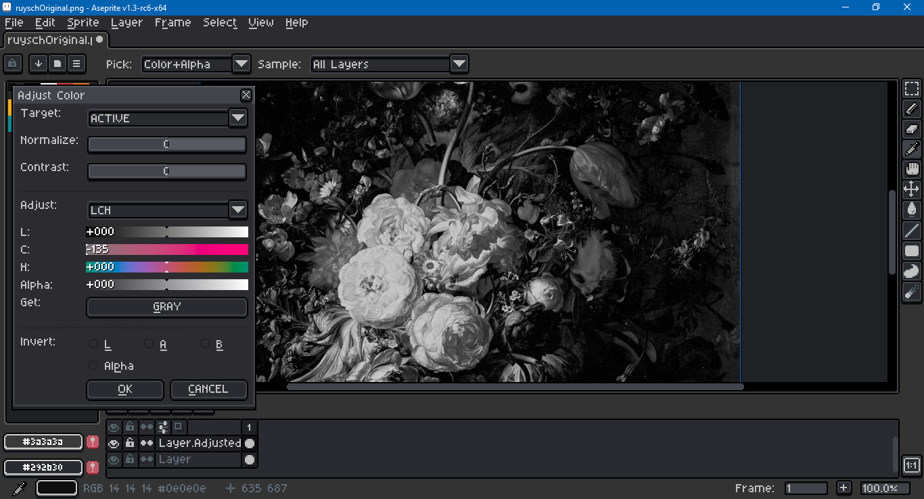Select the cel of Layer.Adjusted
The height and width of the screenshot is (499, 924).
point(250,444)
